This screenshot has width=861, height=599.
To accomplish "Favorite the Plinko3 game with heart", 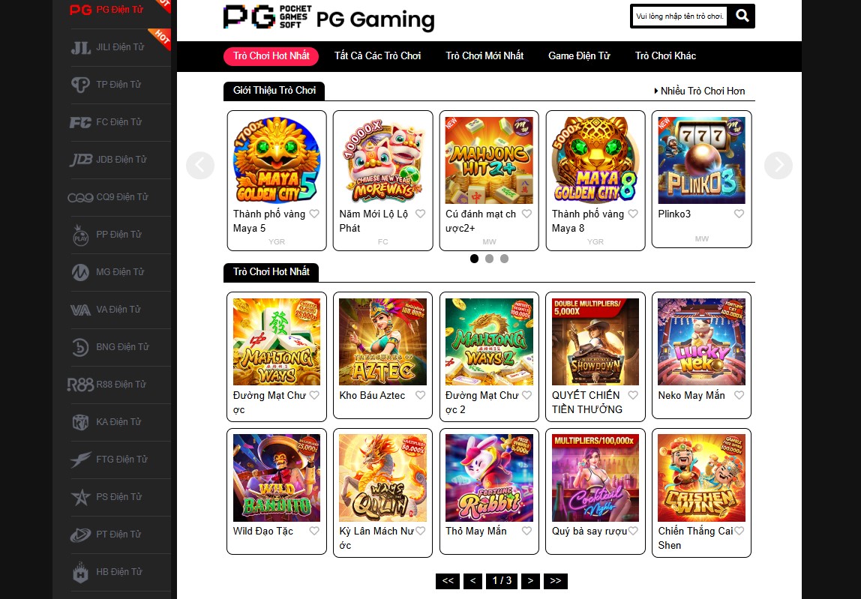I will (x=739, y=214).
